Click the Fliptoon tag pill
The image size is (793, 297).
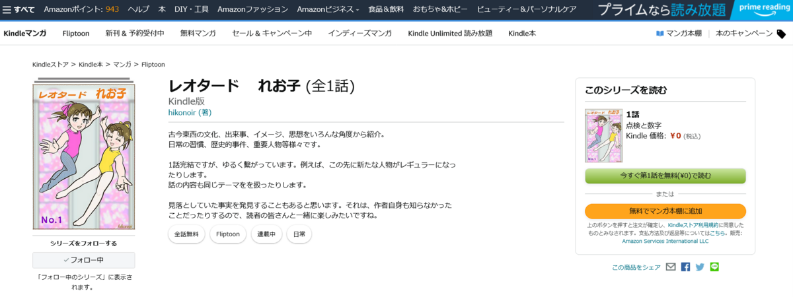click(228, 234)
